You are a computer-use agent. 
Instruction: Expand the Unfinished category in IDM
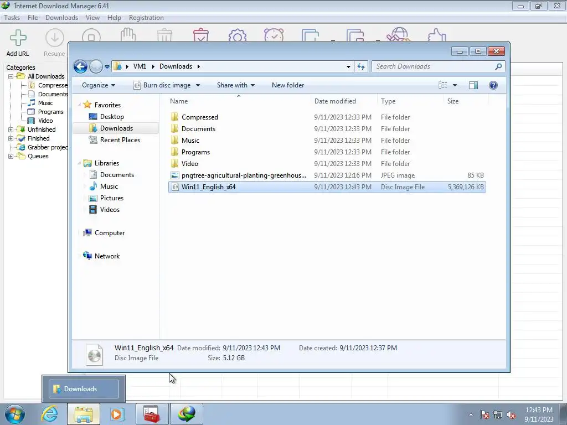pyautogui.click(x=11, y=129)
